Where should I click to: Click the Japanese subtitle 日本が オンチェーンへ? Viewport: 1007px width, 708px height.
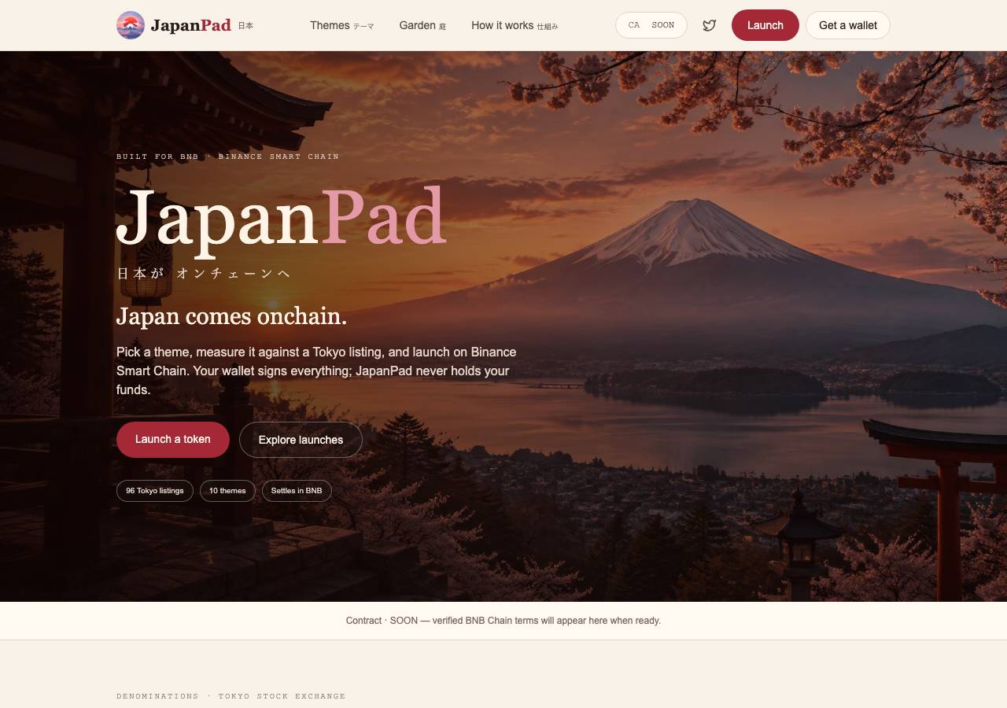tap(204, 273)
